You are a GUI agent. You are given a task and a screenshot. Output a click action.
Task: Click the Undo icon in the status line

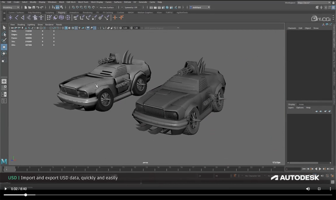pos(38,7)
